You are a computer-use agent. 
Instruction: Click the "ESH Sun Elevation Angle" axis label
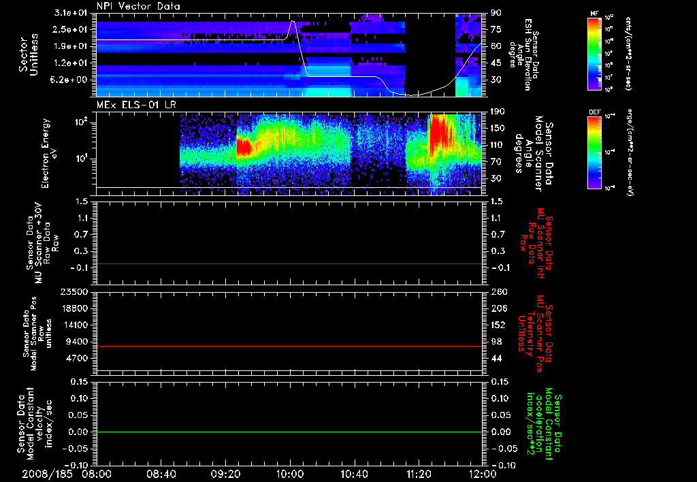(x=525, y=54)
